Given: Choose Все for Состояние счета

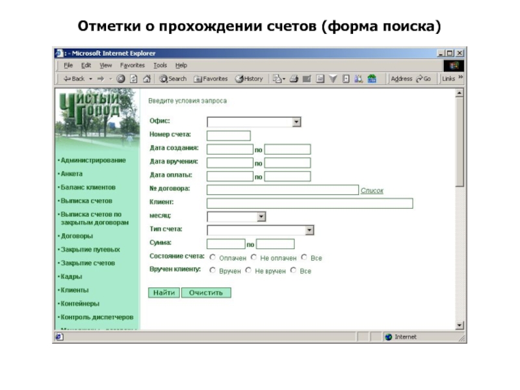Looking at the screenshot, I should coord(304,257).
